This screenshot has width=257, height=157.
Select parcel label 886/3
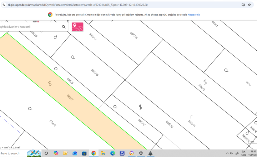pos(202,87)
